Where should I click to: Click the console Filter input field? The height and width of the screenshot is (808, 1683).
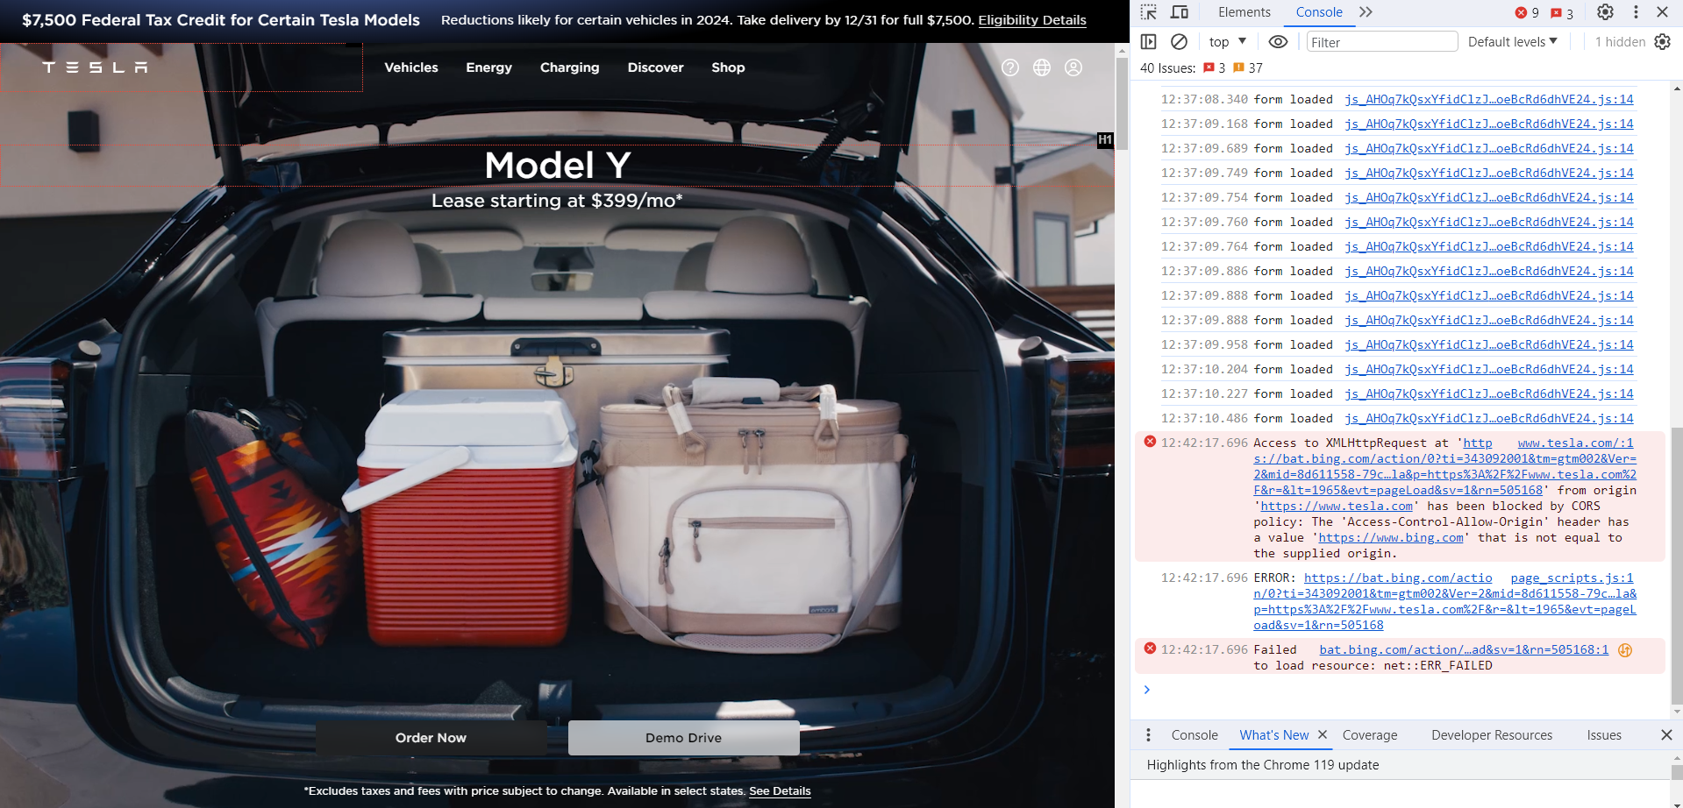(1381, 42)
